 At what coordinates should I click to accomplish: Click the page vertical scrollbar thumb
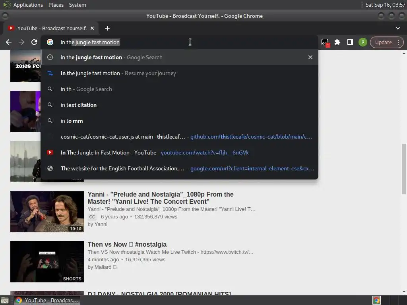pyautogui.click(x=404, y=168)
